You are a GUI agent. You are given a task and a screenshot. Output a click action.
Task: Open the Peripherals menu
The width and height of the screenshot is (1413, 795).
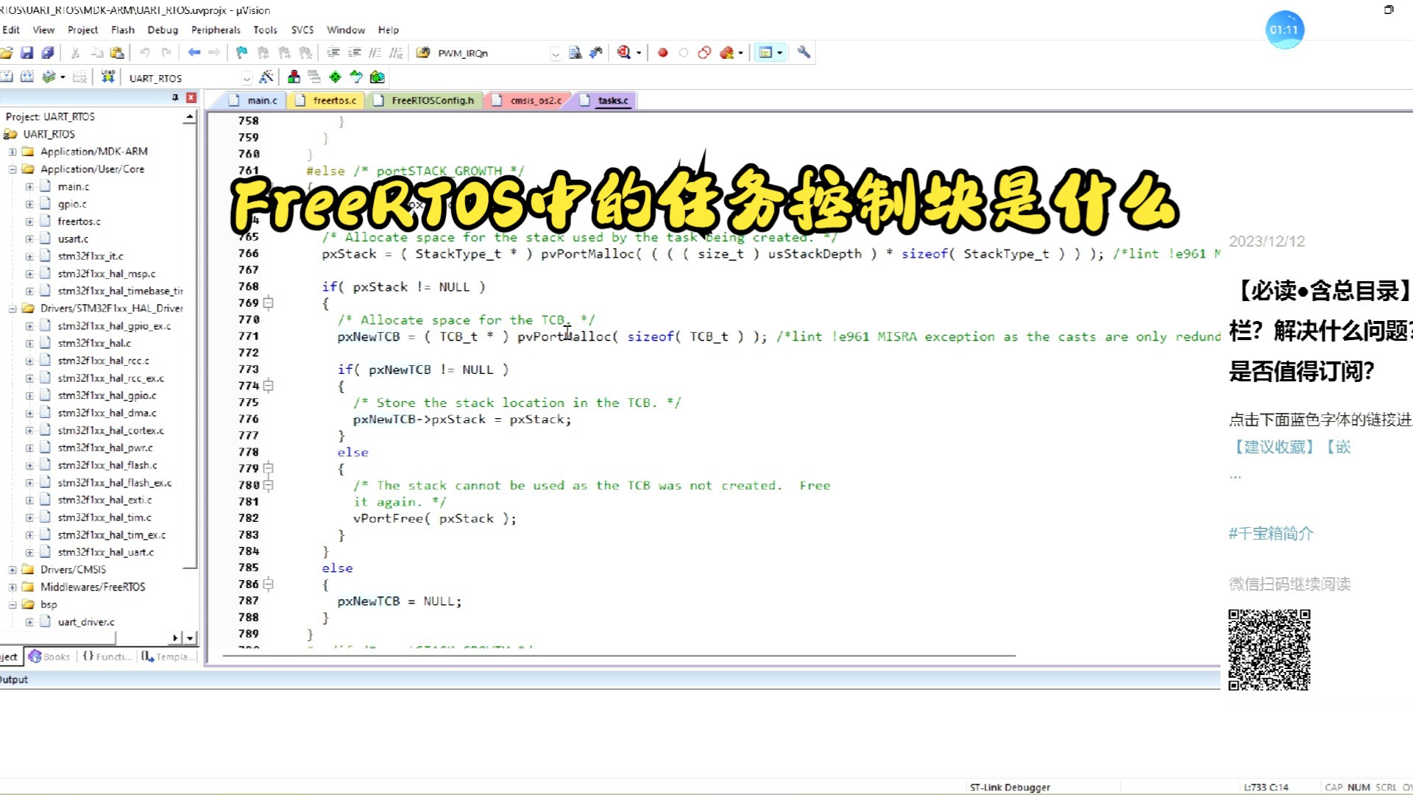(216, 30)
